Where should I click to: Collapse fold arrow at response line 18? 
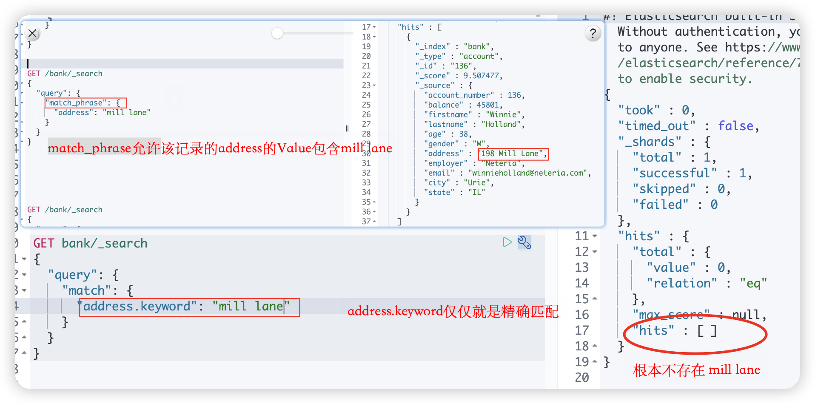click(x=374, y=37)
